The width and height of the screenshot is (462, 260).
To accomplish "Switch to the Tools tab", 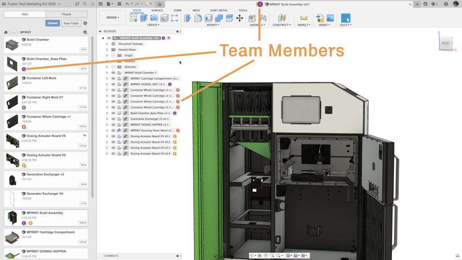I will tap(243, 10).
